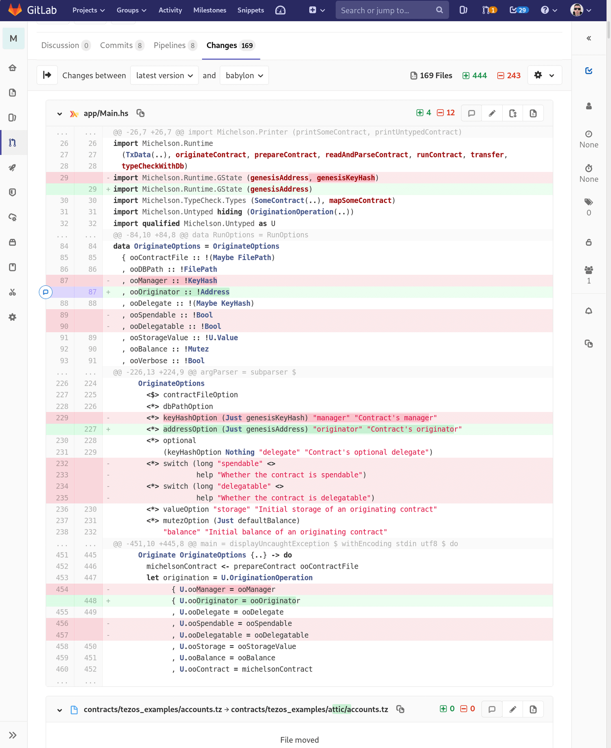Toggle the notifications bell icon
Viewport: 611px width, 748px height.
click(589, 311)
